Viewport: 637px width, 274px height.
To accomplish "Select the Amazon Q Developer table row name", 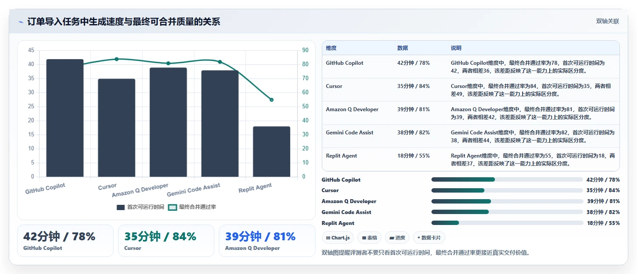I will click(352, 109).
